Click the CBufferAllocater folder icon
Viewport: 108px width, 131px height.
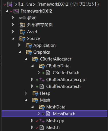[35, 59]
